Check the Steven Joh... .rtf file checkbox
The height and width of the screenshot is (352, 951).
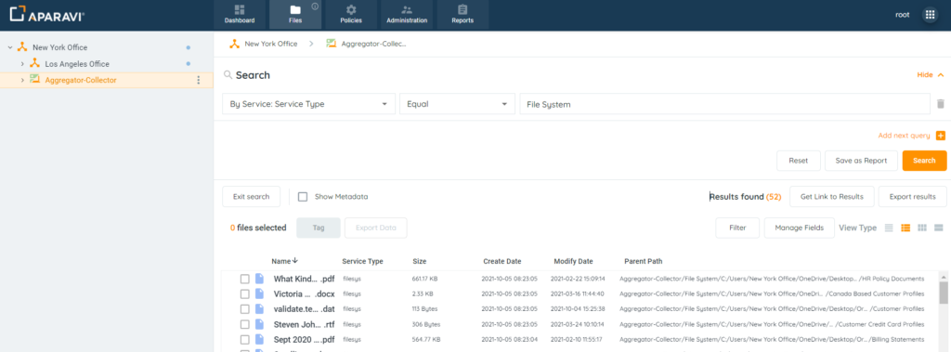click(245, 324)
